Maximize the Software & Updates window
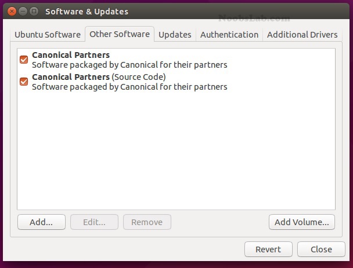The height and width of the screenshot is (268, 353). click(x=34, y=11)
